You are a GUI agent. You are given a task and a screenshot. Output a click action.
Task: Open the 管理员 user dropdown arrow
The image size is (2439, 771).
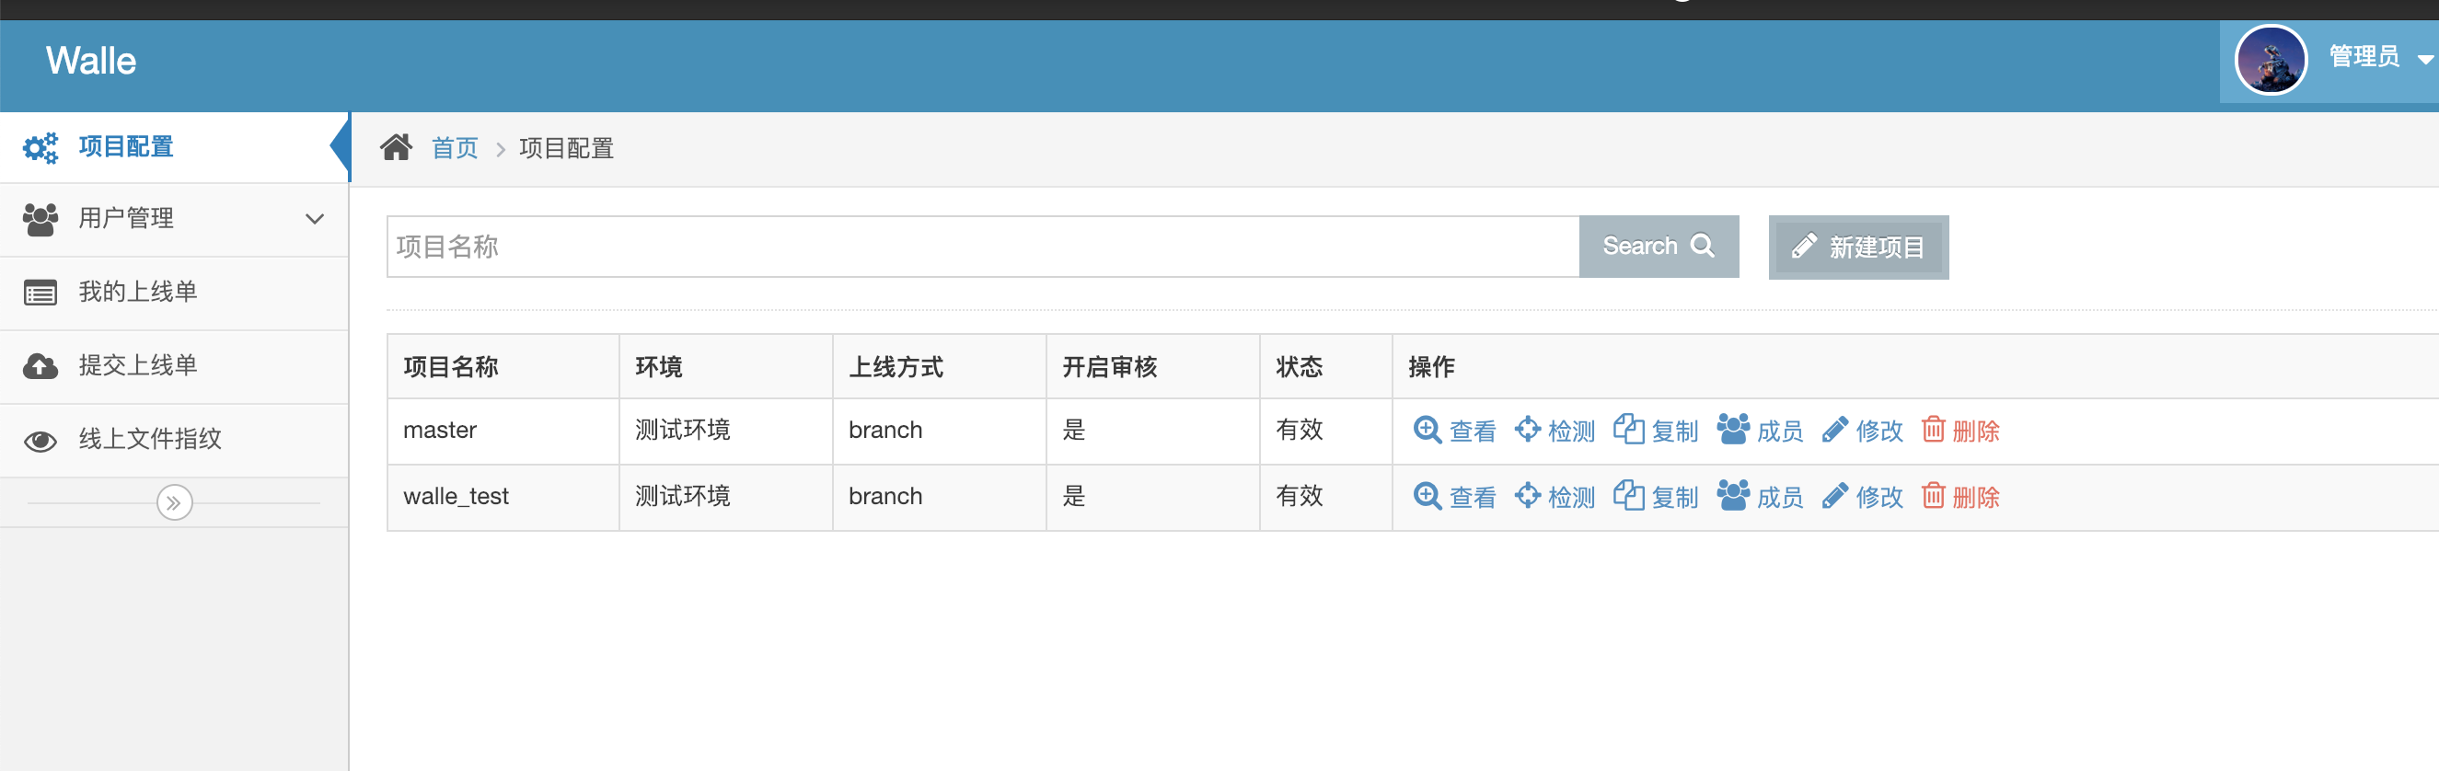(2424, 60)
